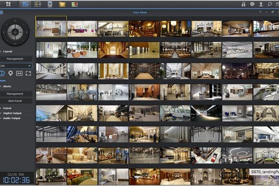Image resolution: width=279 pixels, height=186 pixels.
Task: Collapse the Layout section
Action: (6, 52)
